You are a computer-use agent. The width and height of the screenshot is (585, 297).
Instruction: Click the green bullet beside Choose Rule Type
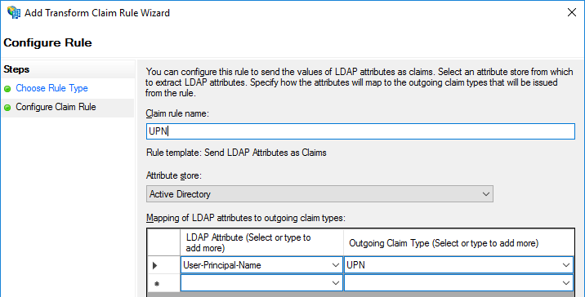[7, 89]
